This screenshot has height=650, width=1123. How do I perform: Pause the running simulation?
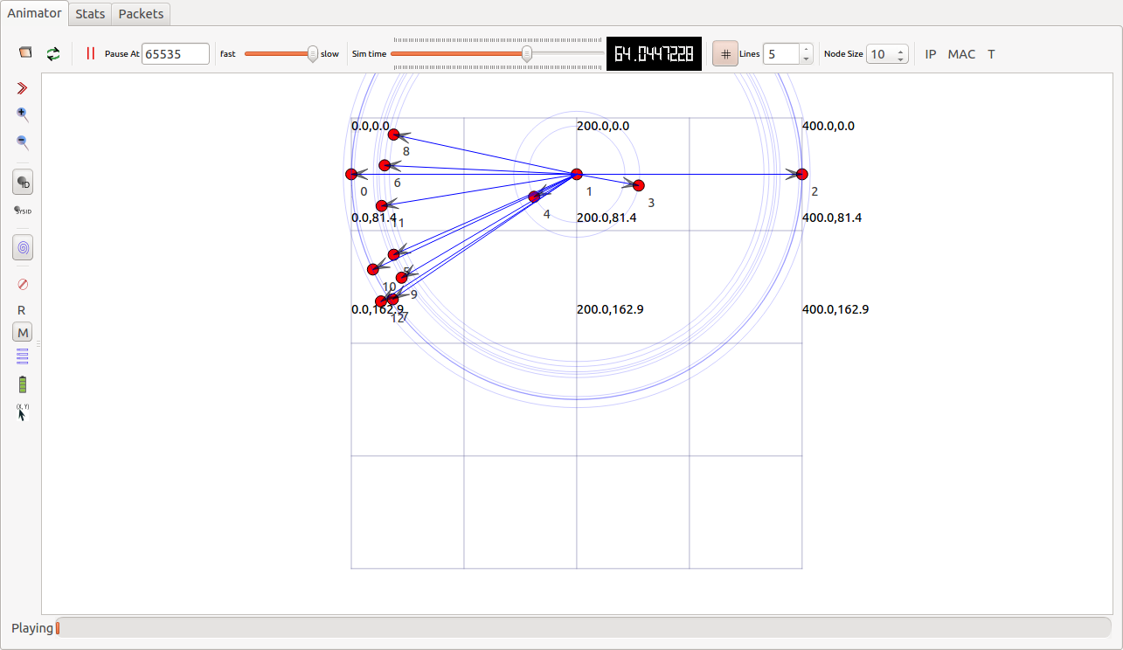[x=90, y=53]
